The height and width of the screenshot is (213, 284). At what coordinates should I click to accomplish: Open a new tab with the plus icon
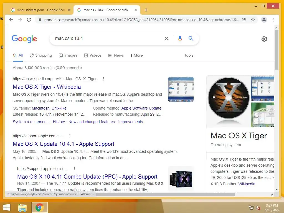click(146, 10)
